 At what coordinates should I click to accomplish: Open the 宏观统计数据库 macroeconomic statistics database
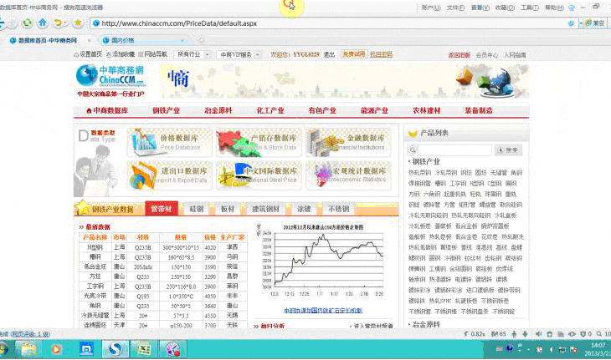point(343,175)
